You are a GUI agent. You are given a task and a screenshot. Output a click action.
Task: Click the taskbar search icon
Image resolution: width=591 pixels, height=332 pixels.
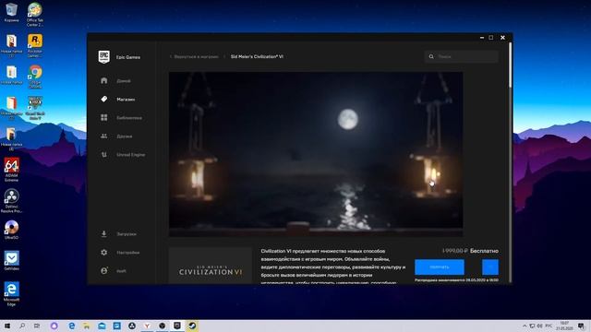[x=22, y=326]
